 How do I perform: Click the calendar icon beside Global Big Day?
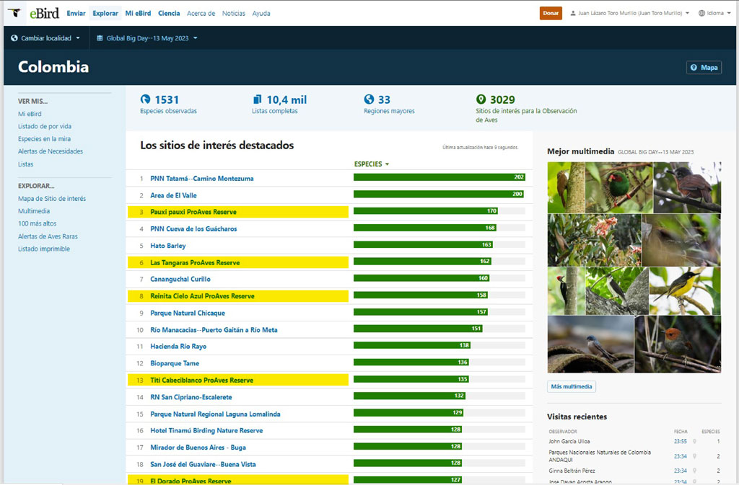[100, 38]
